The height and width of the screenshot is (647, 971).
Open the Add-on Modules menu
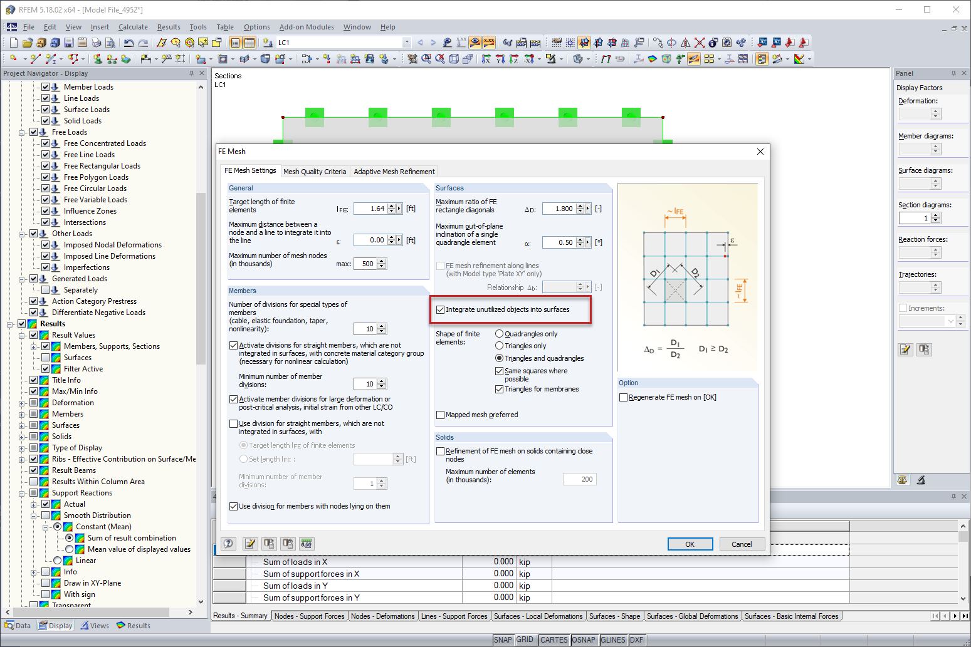tap(307, 27)
